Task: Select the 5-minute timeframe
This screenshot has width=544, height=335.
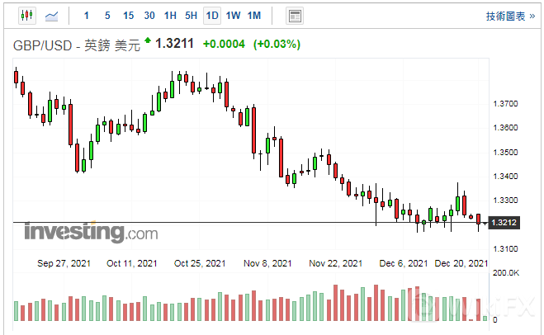Action: (x=107, y=16)
